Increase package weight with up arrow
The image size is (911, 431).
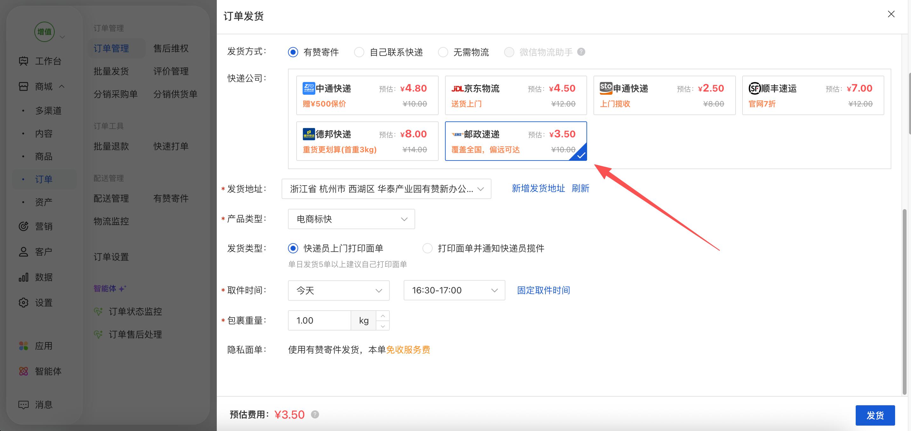[383, 316]
